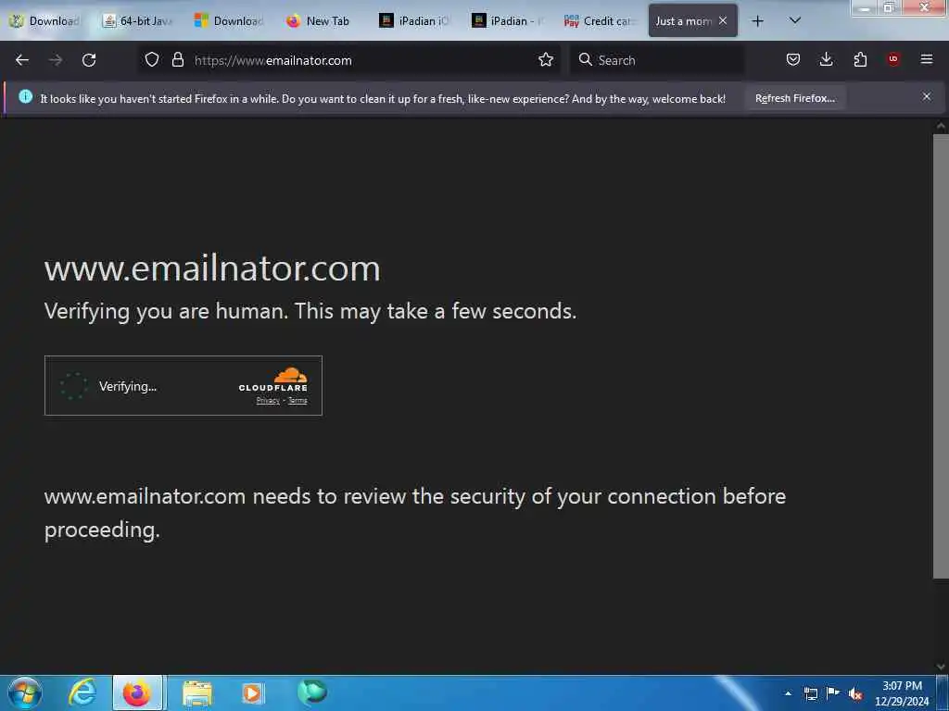
Task: Expand the list all tabs chevron
Action: pyautogui.click(x=795, y=20)
